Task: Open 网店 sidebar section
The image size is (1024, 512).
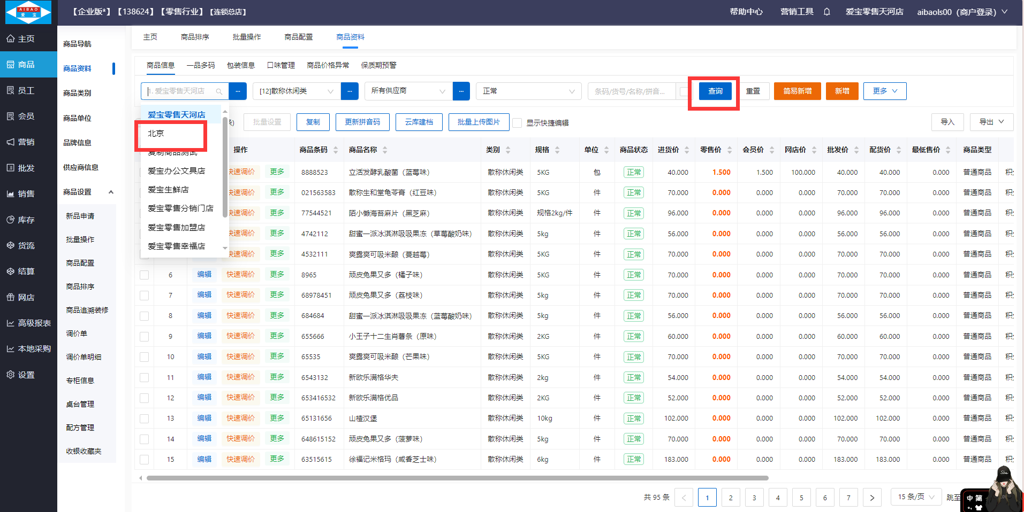Action: [28, 297]
